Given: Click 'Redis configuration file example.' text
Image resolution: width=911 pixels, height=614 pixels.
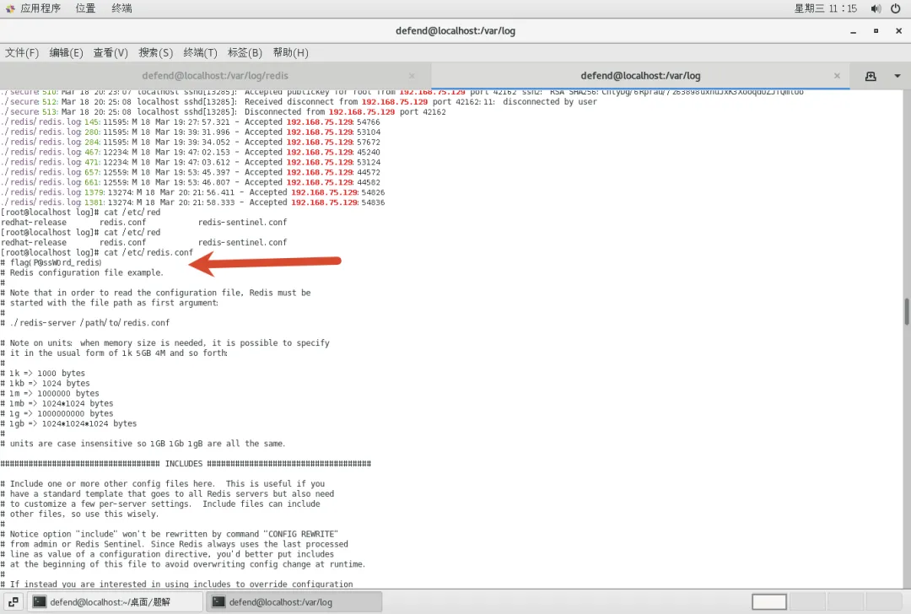Looking at the screenshot, I should point(87,272).
